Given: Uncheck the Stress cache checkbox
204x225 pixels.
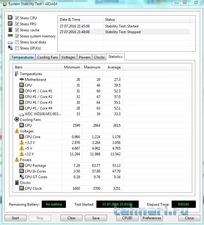Looking at the screenshot, I should 17,30.
